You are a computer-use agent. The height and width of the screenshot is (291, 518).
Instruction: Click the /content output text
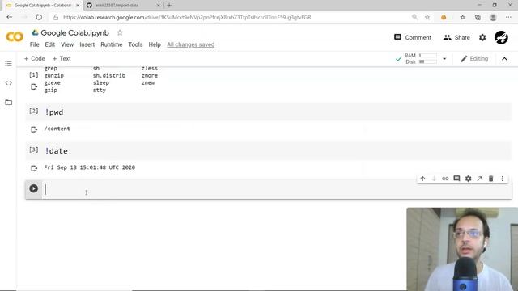pyautogui.click(x=57, y=129)
